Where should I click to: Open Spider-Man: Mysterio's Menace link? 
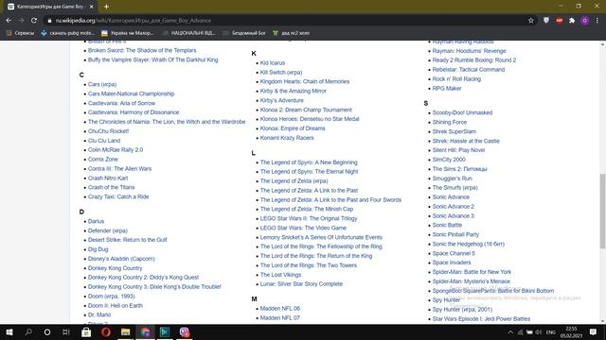472,281
